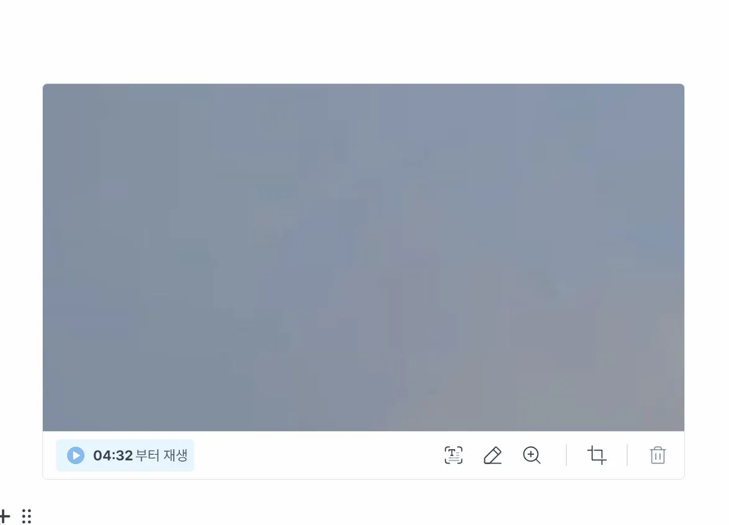Remove this image block via trash can

pos(658,455)
